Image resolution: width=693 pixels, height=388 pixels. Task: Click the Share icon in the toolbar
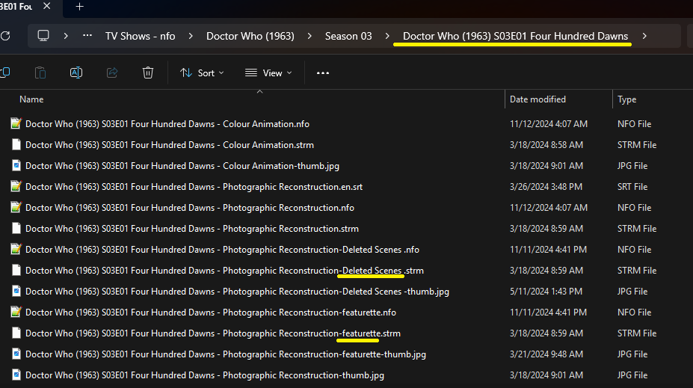[112, 73]
